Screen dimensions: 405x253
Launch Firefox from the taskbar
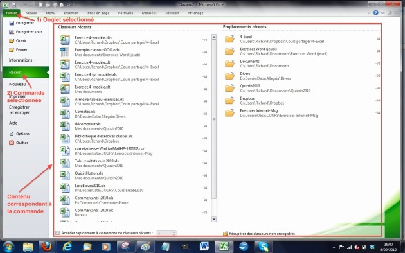tap(47, 247)
